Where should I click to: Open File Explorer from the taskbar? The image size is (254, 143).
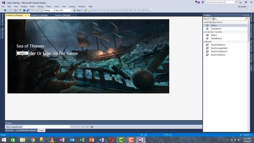coord(23,140)
